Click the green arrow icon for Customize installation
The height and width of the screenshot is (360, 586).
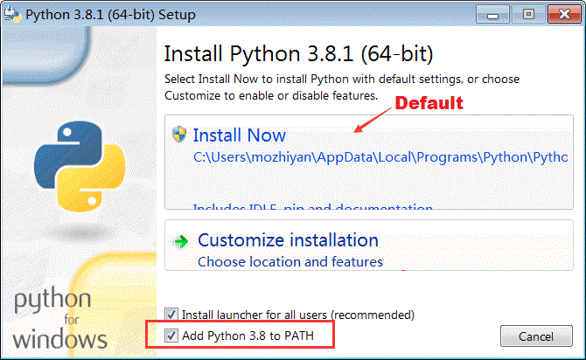pyautogui.click(x=181, y=241)
